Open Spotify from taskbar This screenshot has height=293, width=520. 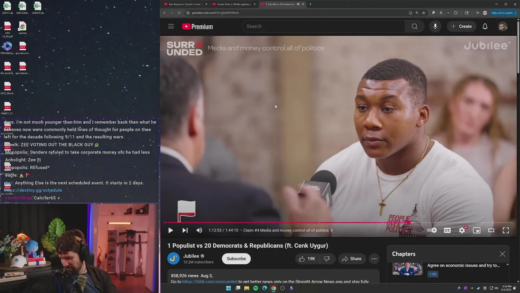[256, 288]
